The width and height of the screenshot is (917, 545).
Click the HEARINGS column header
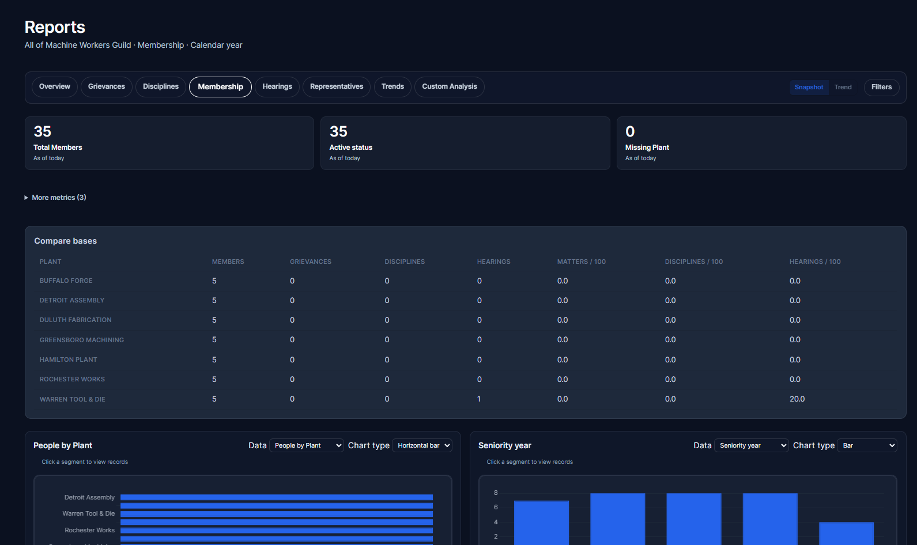tap(493, 262)
